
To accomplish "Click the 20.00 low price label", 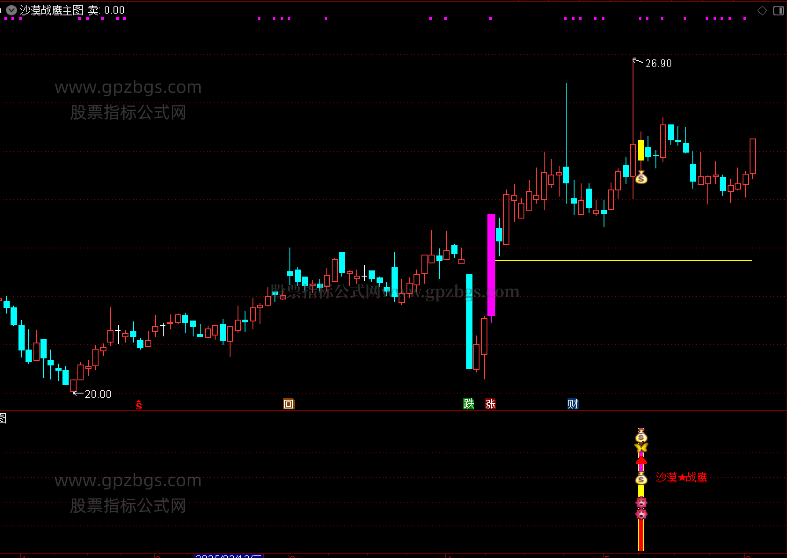I will (98, 394).
